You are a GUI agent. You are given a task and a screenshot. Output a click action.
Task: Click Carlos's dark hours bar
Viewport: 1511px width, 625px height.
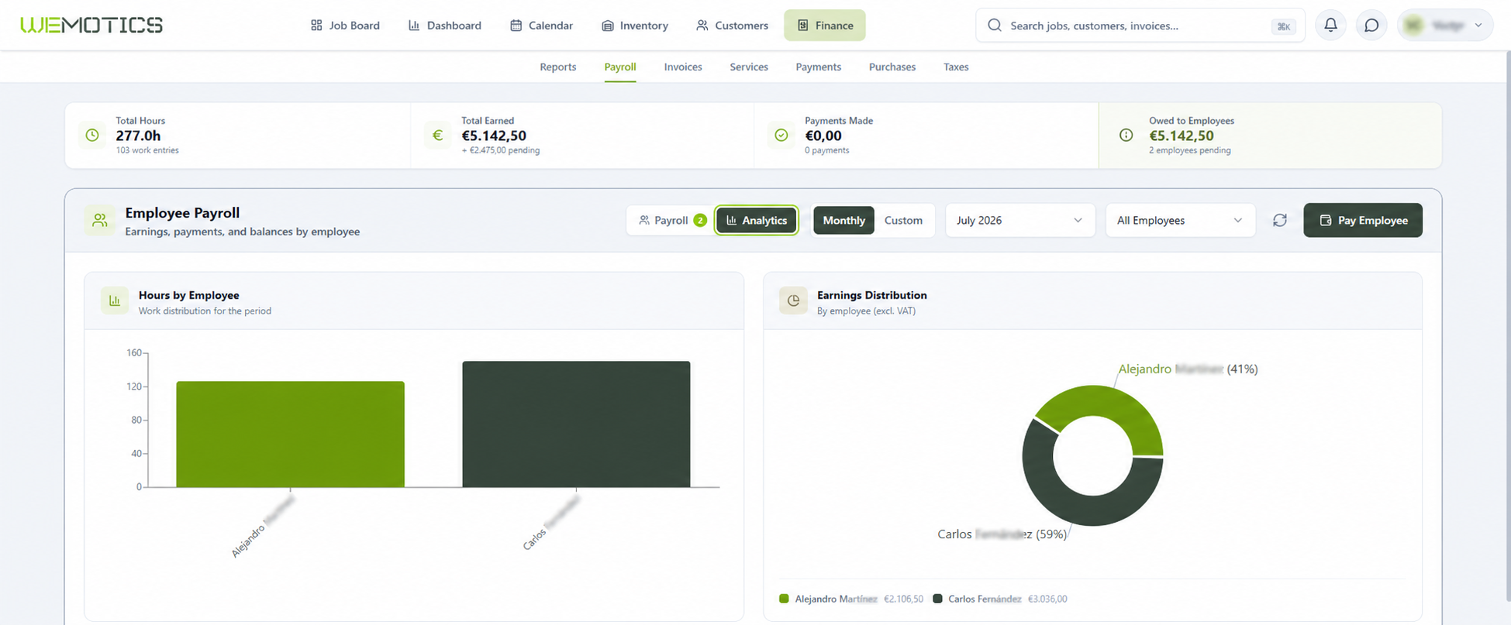[x=576, y=424]
